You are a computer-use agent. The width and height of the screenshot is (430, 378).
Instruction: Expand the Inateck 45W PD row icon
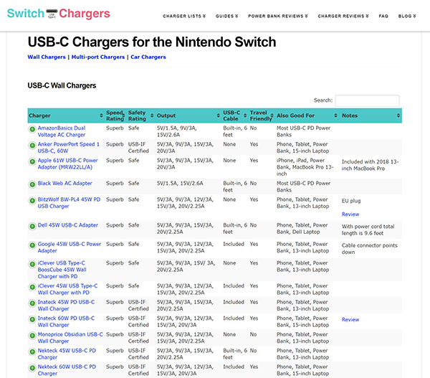point(32,303)
